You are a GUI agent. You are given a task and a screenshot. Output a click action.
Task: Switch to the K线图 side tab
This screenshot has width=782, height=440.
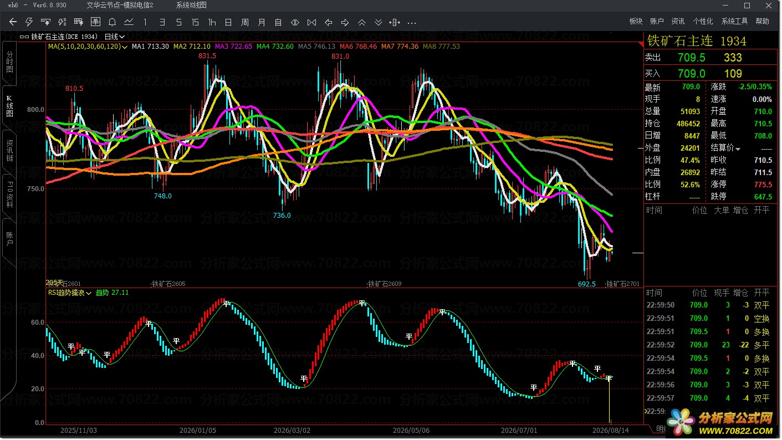pyautogui.click(x=9, y=106)
